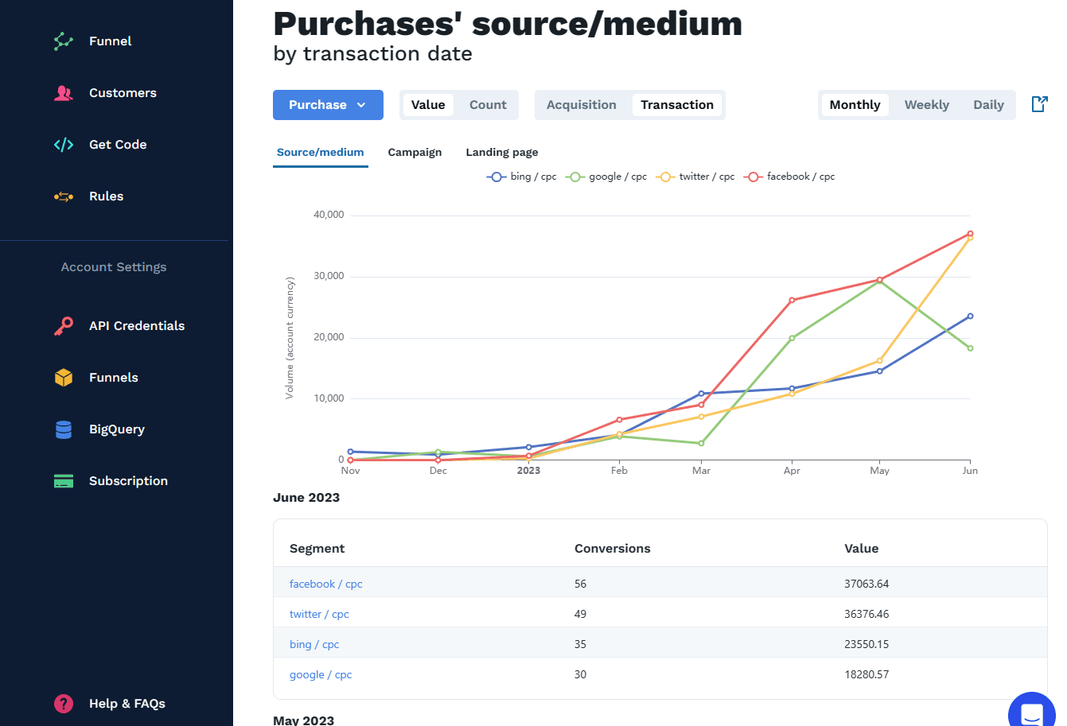The height and width of the screenshot is (726, 1067).
Task: Open the Subscription card icon
Action: point(63,480)
